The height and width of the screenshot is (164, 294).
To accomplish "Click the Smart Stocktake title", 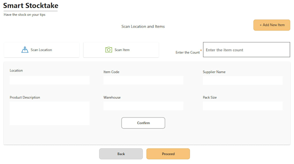I will [x=31, y=6].
